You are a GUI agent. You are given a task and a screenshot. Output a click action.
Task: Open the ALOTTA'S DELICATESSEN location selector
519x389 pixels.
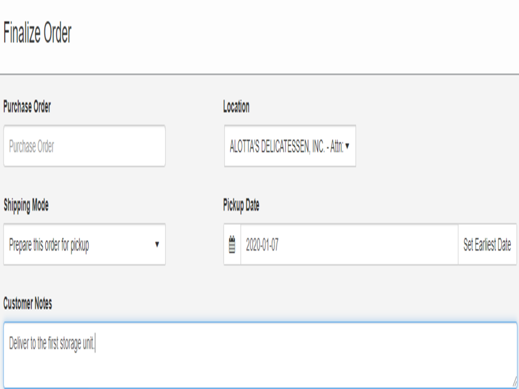point(286,146)
